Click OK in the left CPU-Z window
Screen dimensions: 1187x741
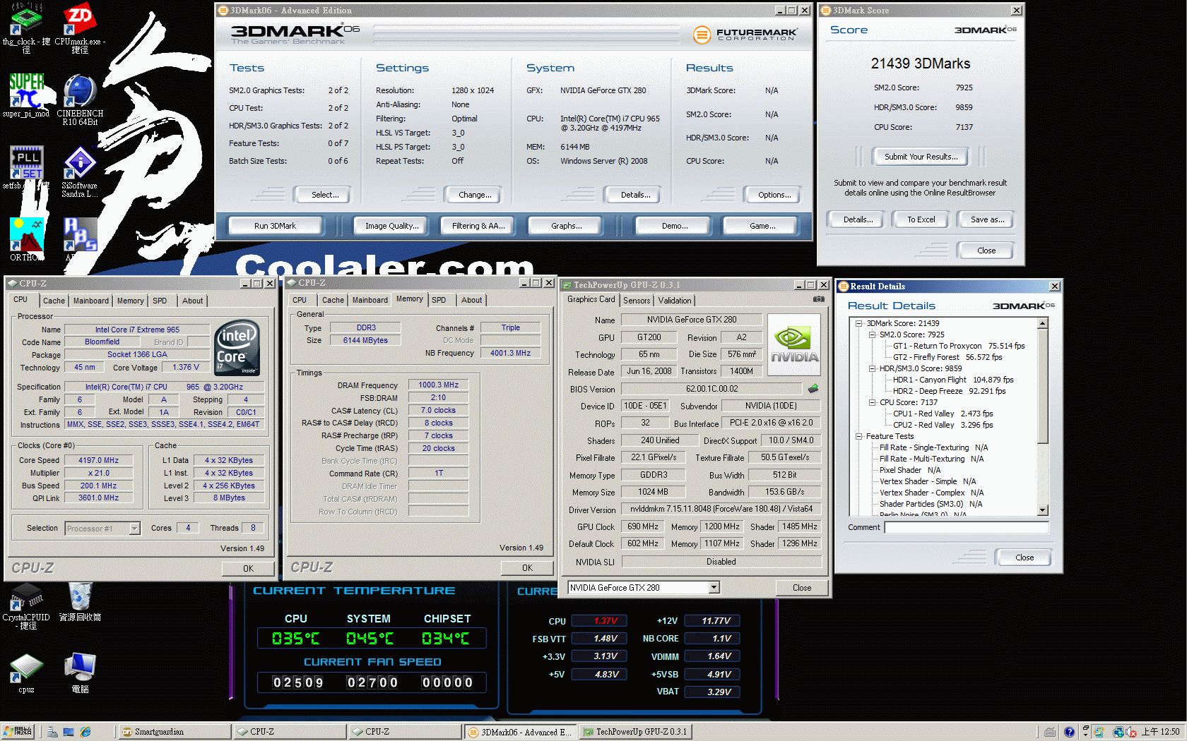click(x=248, y=568)
